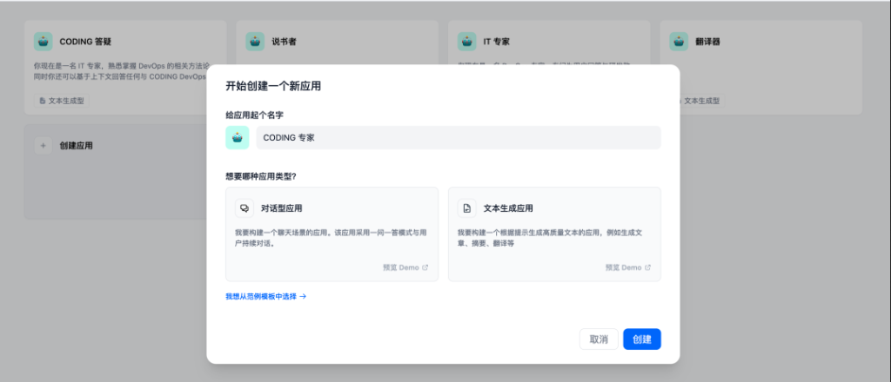Open 预览 Demo link under 对话型应用
This screenshot has width=891, height=382.
[405, 267]
